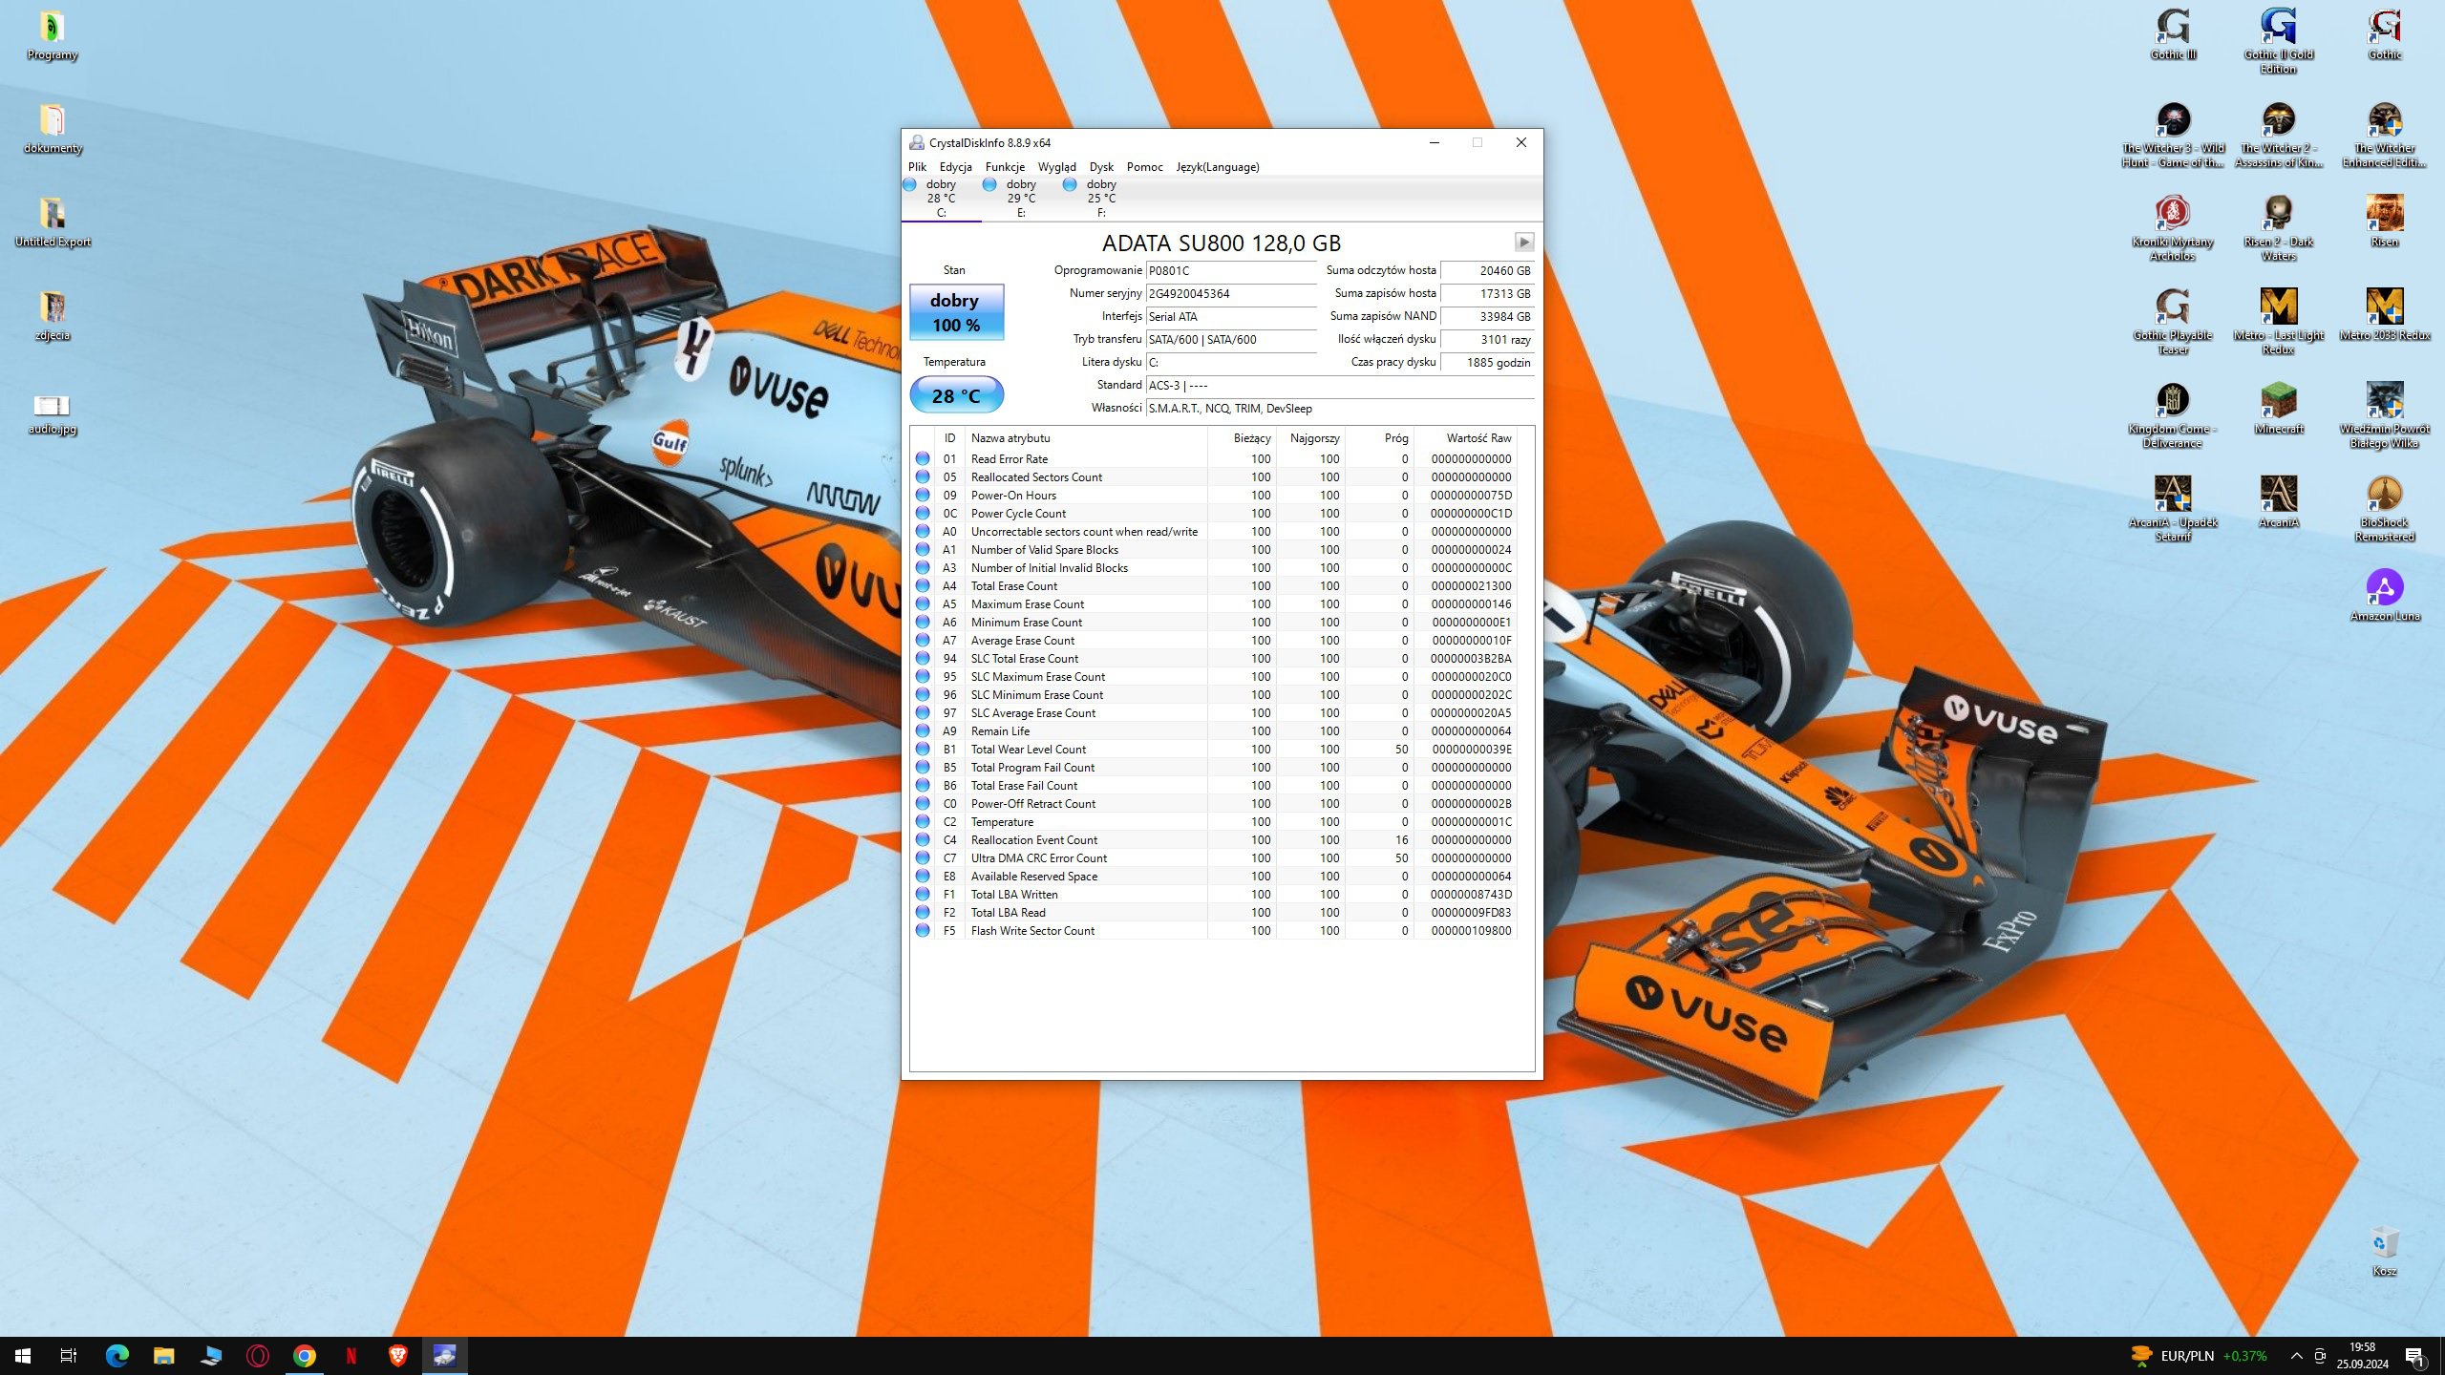This screenshot has height=1375, width=2445.
Task: Select the Kosz recycle bin icon
Action: (x=2385, y=1252)
